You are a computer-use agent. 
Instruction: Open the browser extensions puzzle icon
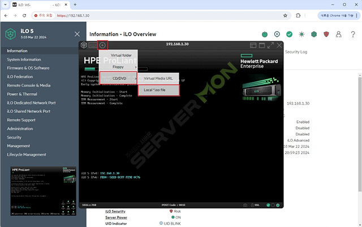pos(298,15)
